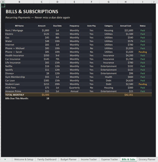Open the Welcome & Setup sheet tab
The height and width of the screenshot is (162, 158).
click(x=24, y=159)
